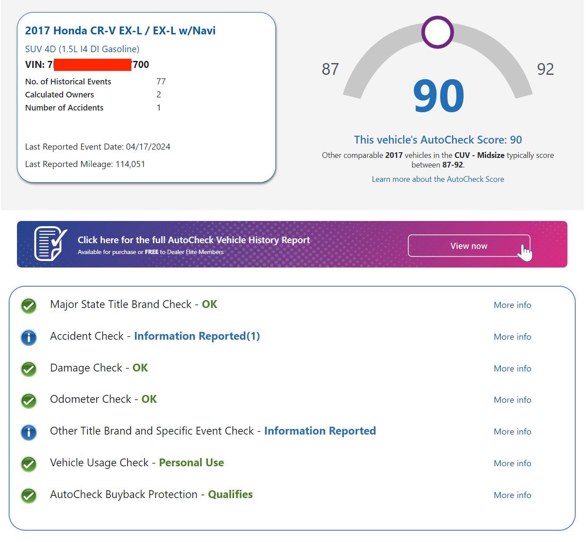The image size is (587, 542).
Task: Open Learn more about the AutoCheck Score
Action: pos(438,179)
